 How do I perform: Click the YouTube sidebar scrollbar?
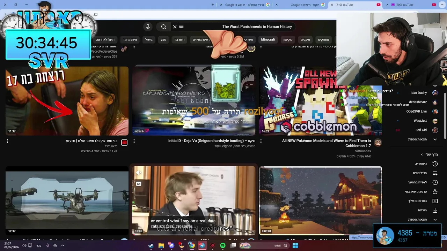pyautogui.click(x=445, y=115)
